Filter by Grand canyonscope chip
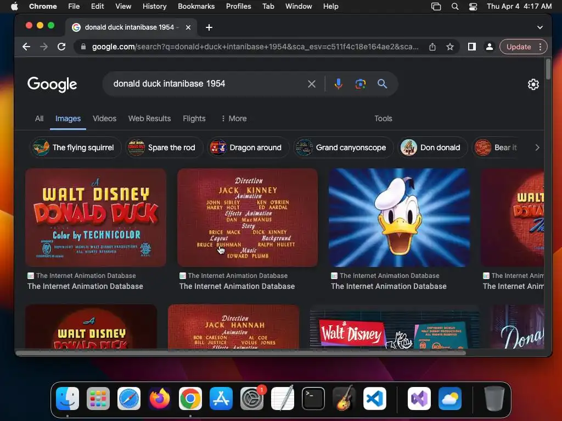 pos(344,147)
